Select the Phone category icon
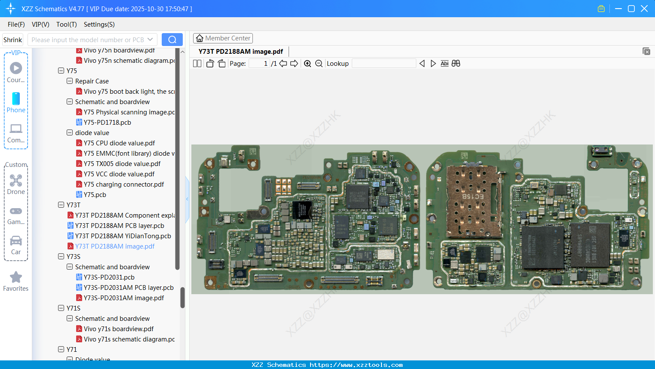Screen dimensions: 655x369 tap(16, 102)
